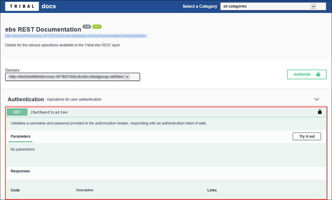The width and height of the screenshot is (332, 200).
Task: Click the /Authentication endpoint path
Action: click(49, 112)
